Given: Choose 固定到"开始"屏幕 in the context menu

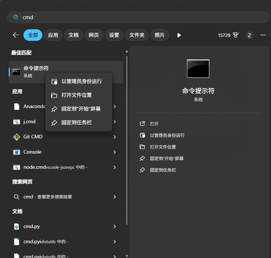Looking at the screenshot, I should click(x=79, y=109).
